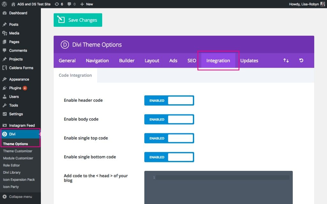
Task: Click the Settings menu label
Action: 16,114
